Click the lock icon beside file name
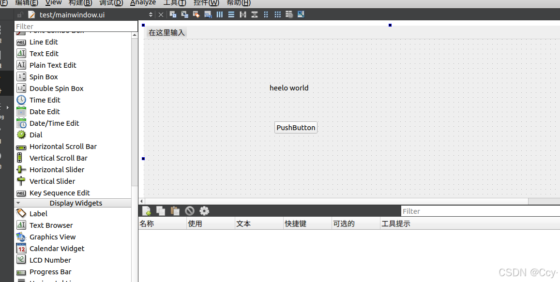The height and width of the screenshot is (282, 560). (20, 15)
